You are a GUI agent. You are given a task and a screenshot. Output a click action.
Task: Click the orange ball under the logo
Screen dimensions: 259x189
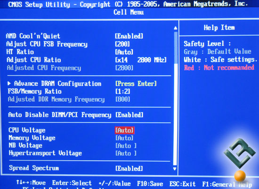240,176
